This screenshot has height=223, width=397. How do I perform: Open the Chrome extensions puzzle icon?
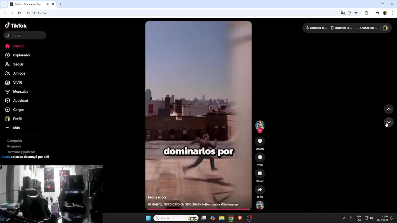367,13
